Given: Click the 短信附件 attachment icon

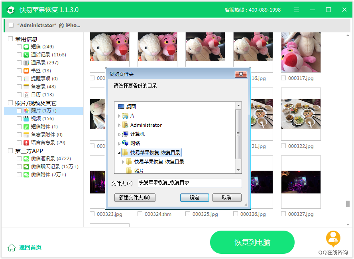Looking at the screenshot, I should pos(26,127).
